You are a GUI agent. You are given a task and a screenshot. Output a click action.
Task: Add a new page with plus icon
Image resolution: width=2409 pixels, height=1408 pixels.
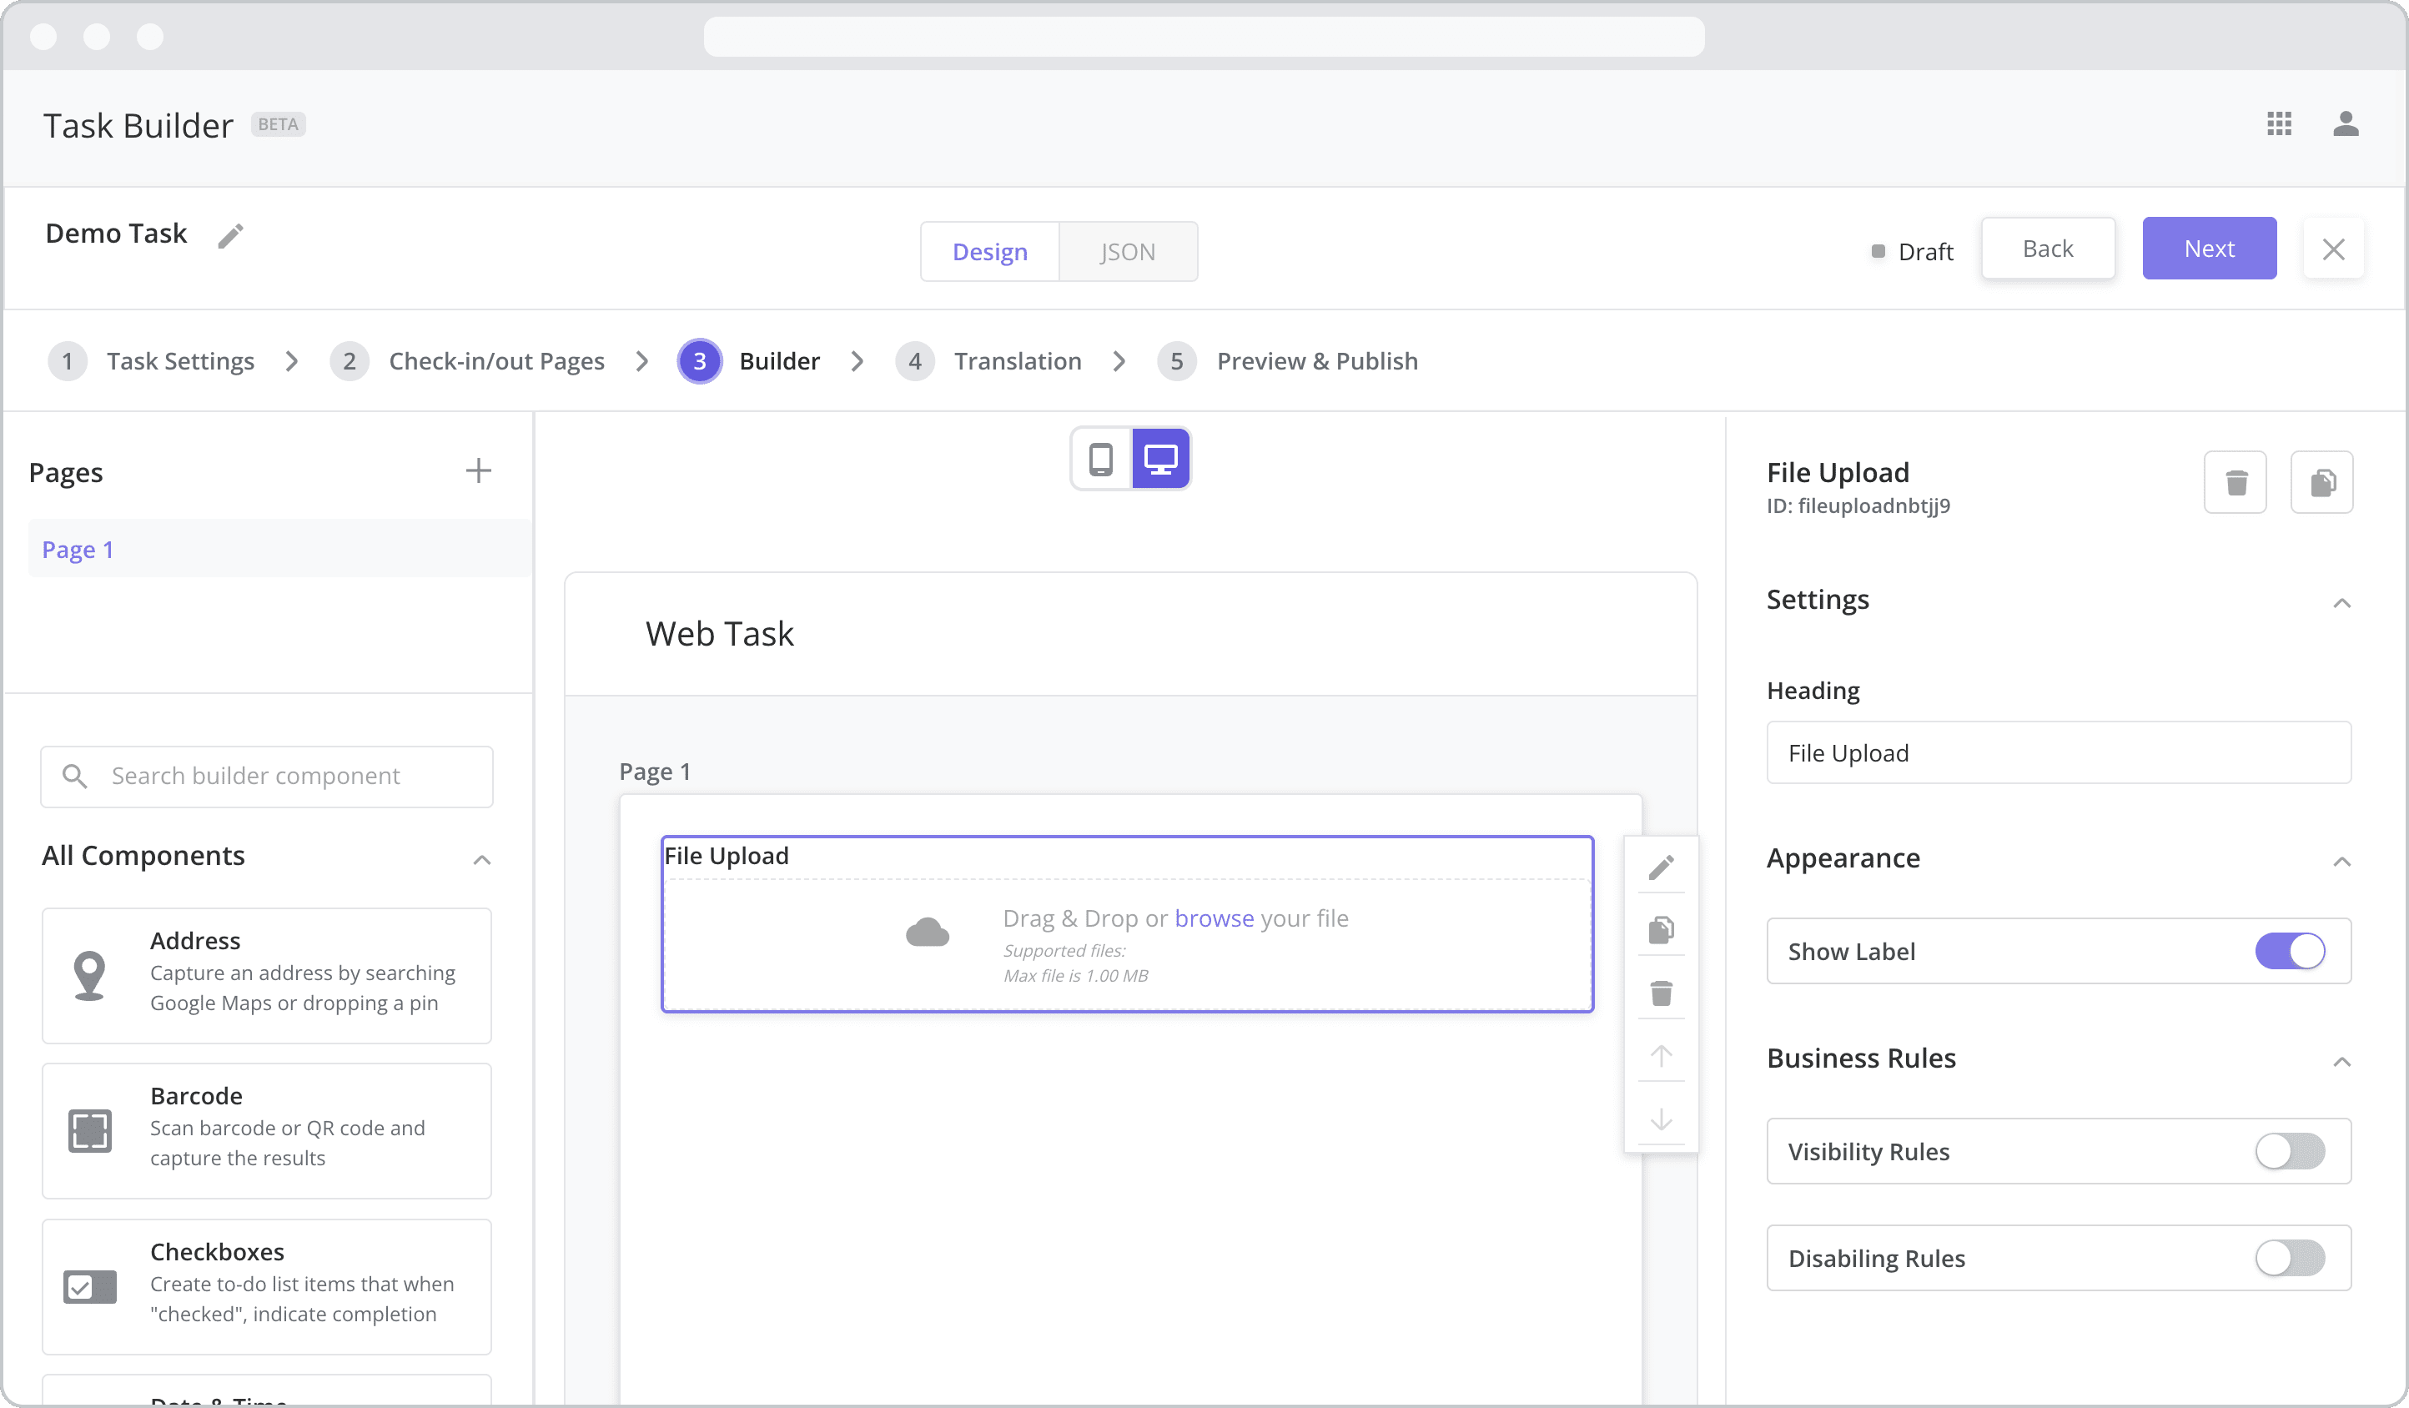(478, 471)
